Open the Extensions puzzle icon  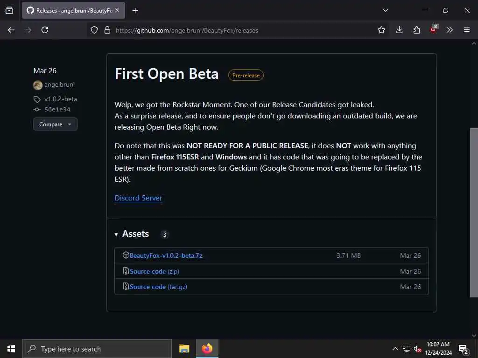click(x=416, y=30)
